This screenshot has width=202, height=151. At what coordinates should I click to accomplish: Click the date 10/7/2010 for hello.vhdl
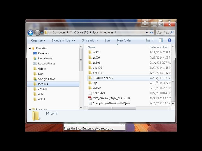(x=160, y=93)
